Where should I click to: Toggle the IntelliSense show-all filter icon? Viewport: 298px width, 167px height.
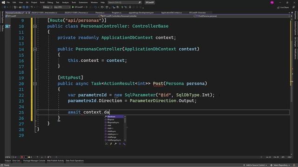pos(107,144)
